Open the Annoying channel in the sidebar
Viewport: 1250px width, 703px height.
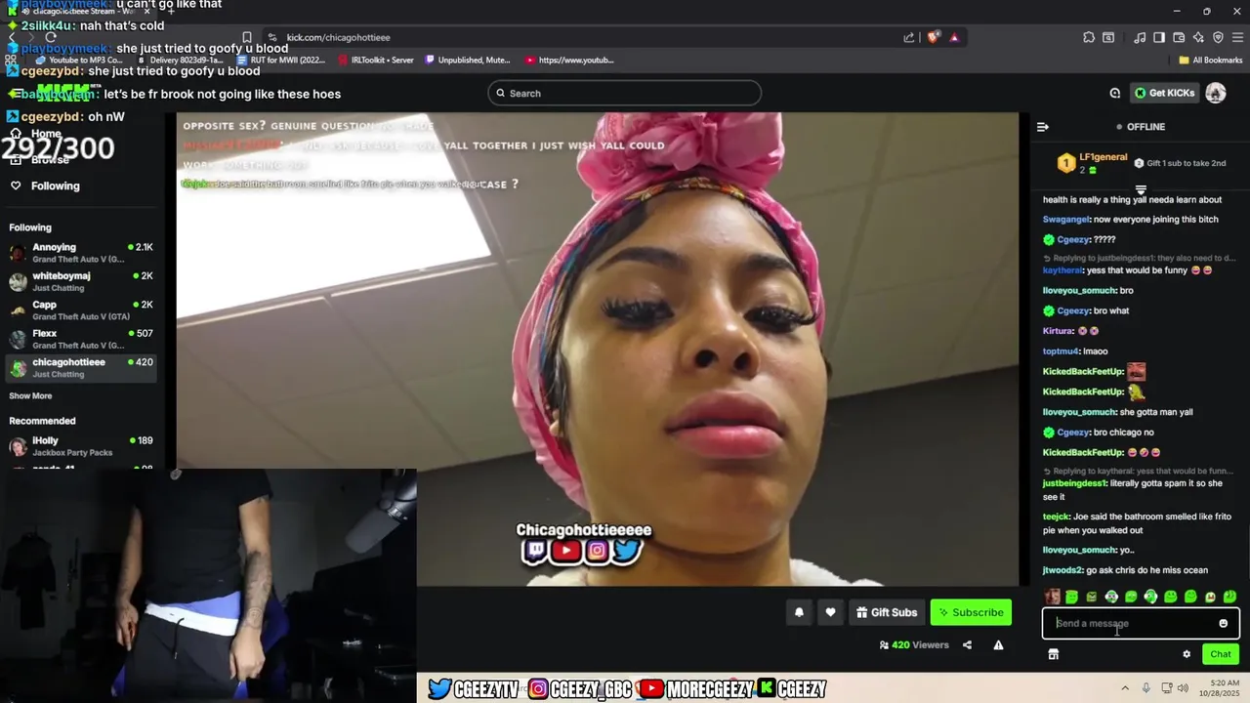pyautogui.click(x=81, y=253)
